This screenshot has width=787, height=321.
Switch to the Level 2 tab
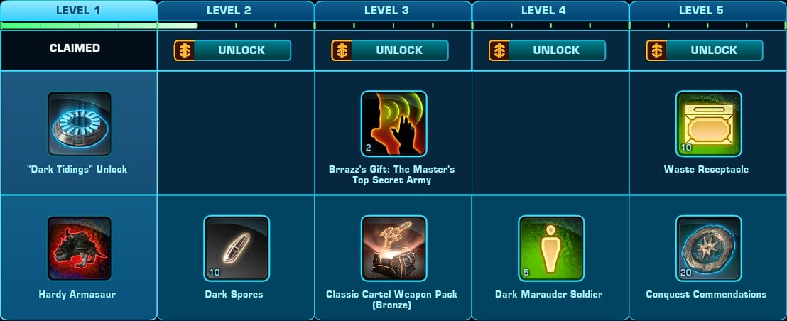(x=236, y=11)
